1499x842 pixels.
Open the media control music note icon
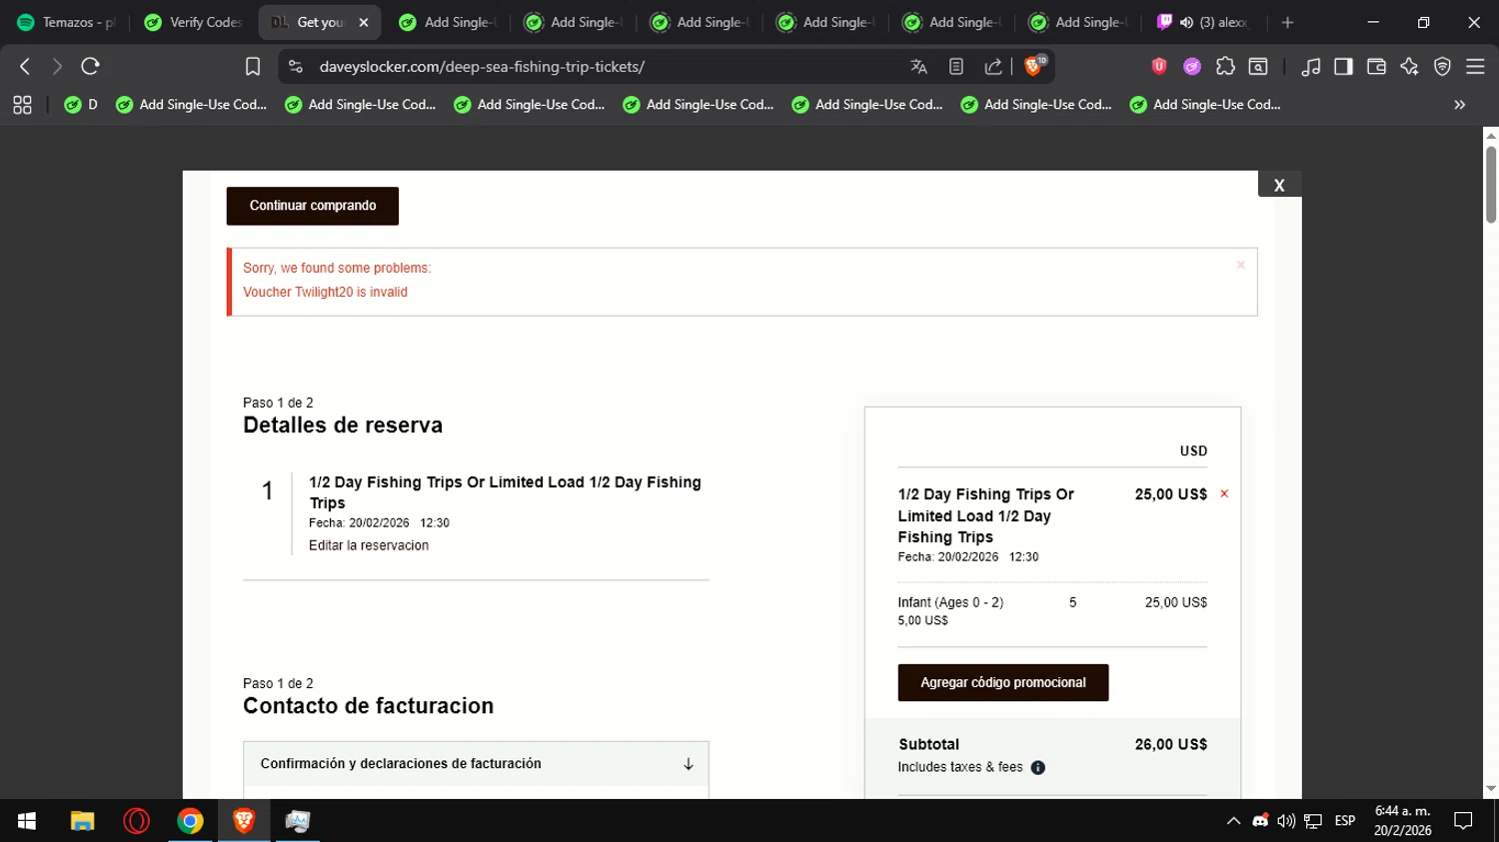coord(1311,66)
